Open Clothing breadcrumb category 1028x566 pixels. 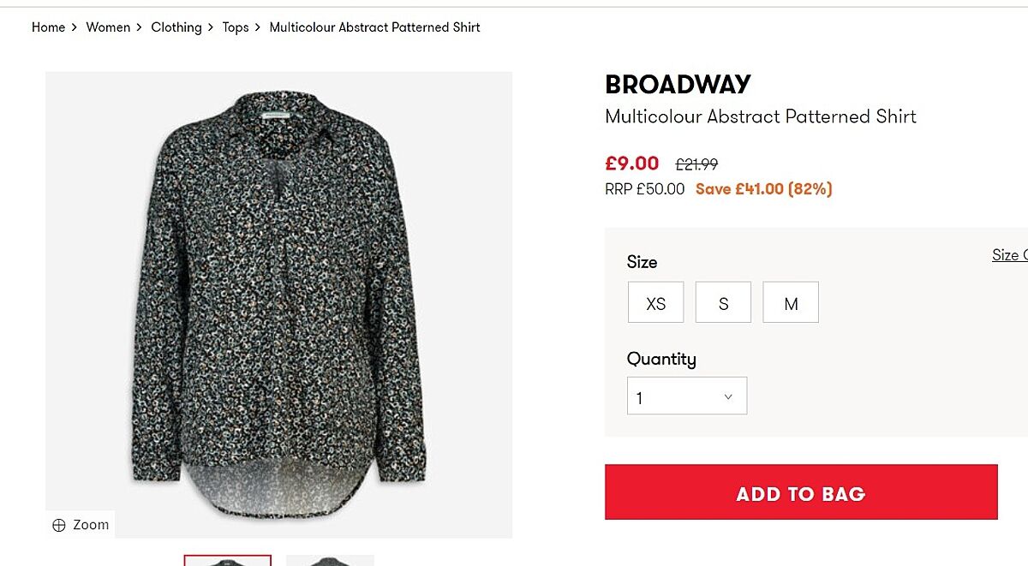click(x=176, y=27)
